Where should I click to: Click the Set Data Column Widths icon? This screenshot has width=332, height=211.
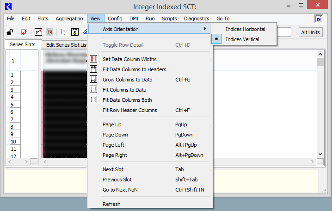click(93, 59)
